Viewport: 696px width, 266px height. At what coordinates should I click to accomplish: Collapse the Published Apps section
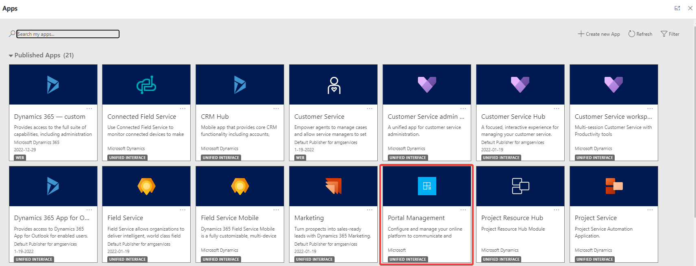(x=11, y=55)
